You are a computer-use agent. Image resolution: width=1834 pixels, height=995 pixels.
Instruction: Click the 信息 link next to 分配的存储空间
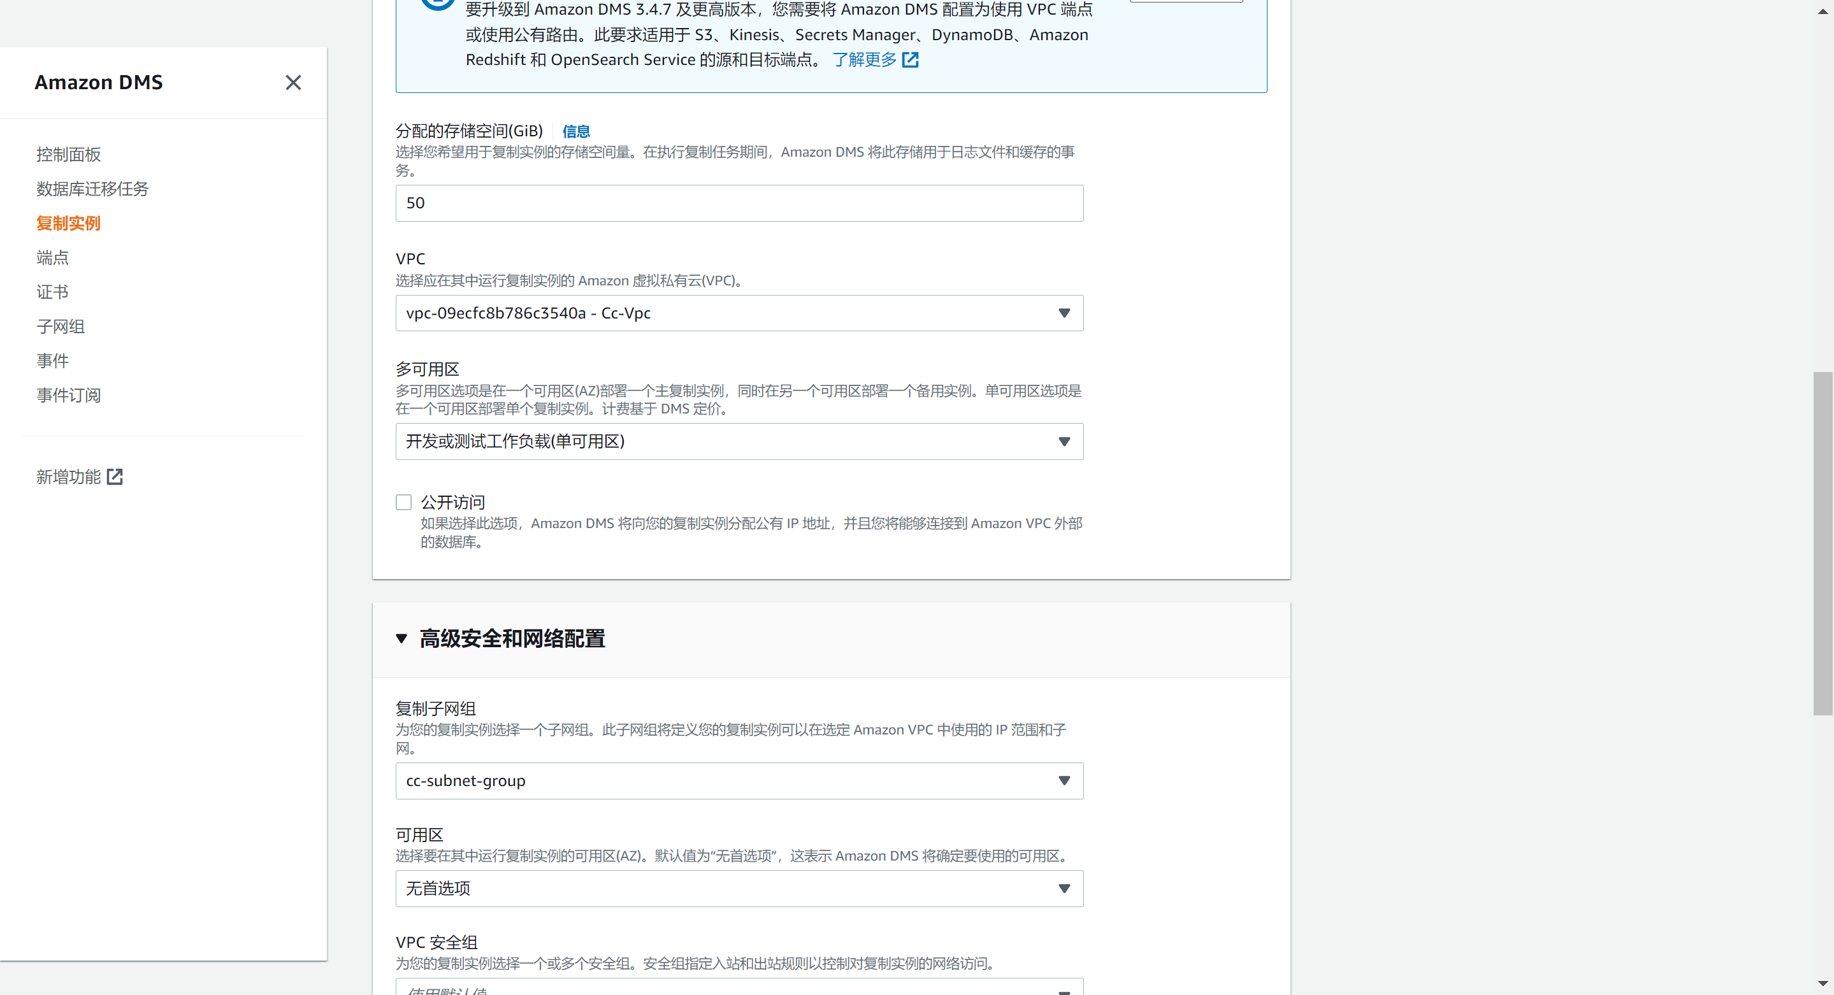[576, 132]
